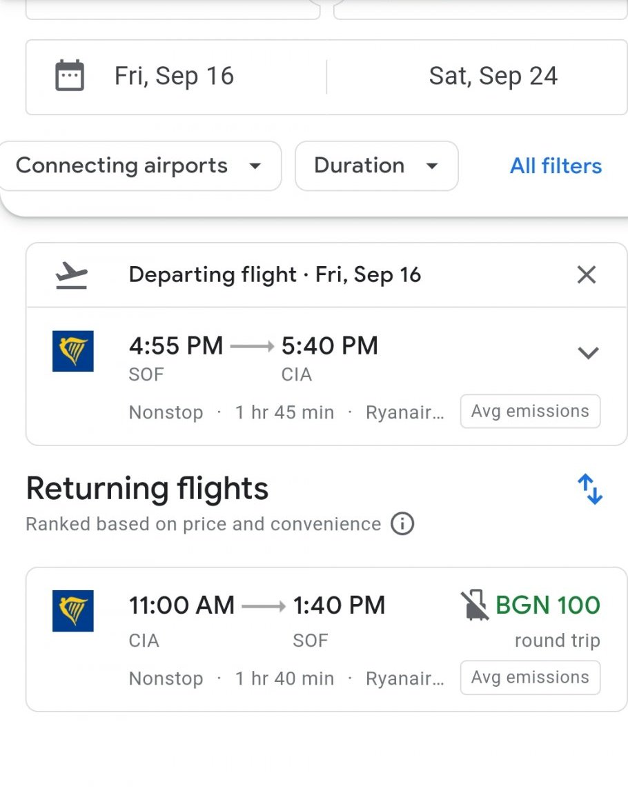Open All filters
This screenshot has height=795, width=628.
click(556, 166)
